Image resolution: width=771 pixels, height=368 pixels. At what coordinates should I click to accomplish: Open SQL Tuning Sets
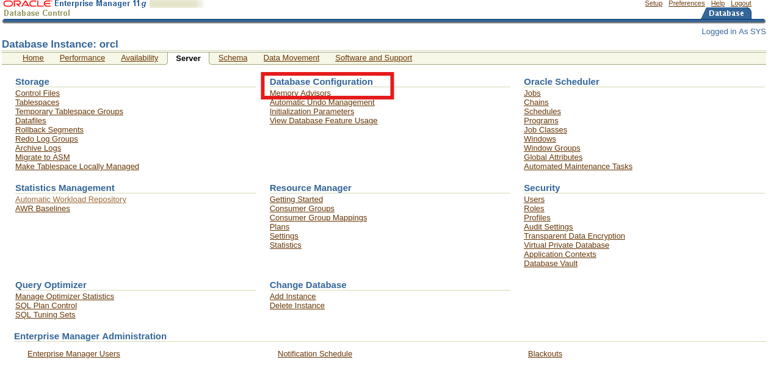click(x=45, y=315)
